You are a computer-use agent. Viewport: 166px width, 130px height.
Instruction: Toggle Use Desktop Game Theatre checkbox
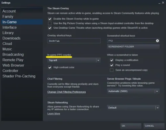coord(50,28)
